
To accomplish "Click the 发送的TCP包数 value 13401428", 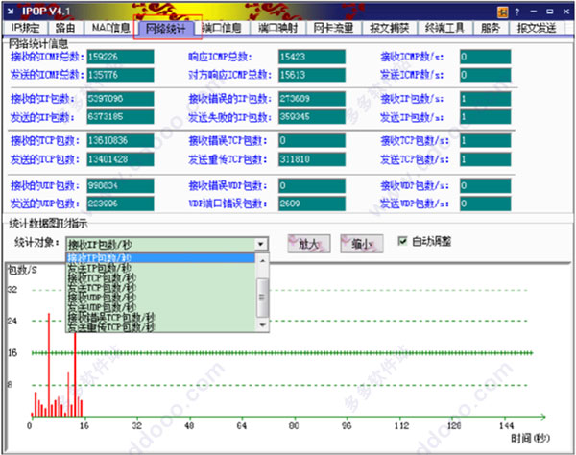I will click(x=120, y=159).
